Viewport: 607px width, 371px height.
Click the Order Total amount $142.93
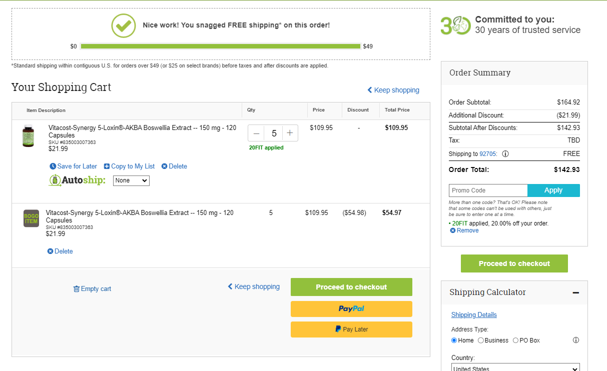coord(567,170)
